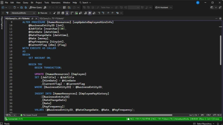
Task: Toggle Results to Grid option
Action: [90, 13]
